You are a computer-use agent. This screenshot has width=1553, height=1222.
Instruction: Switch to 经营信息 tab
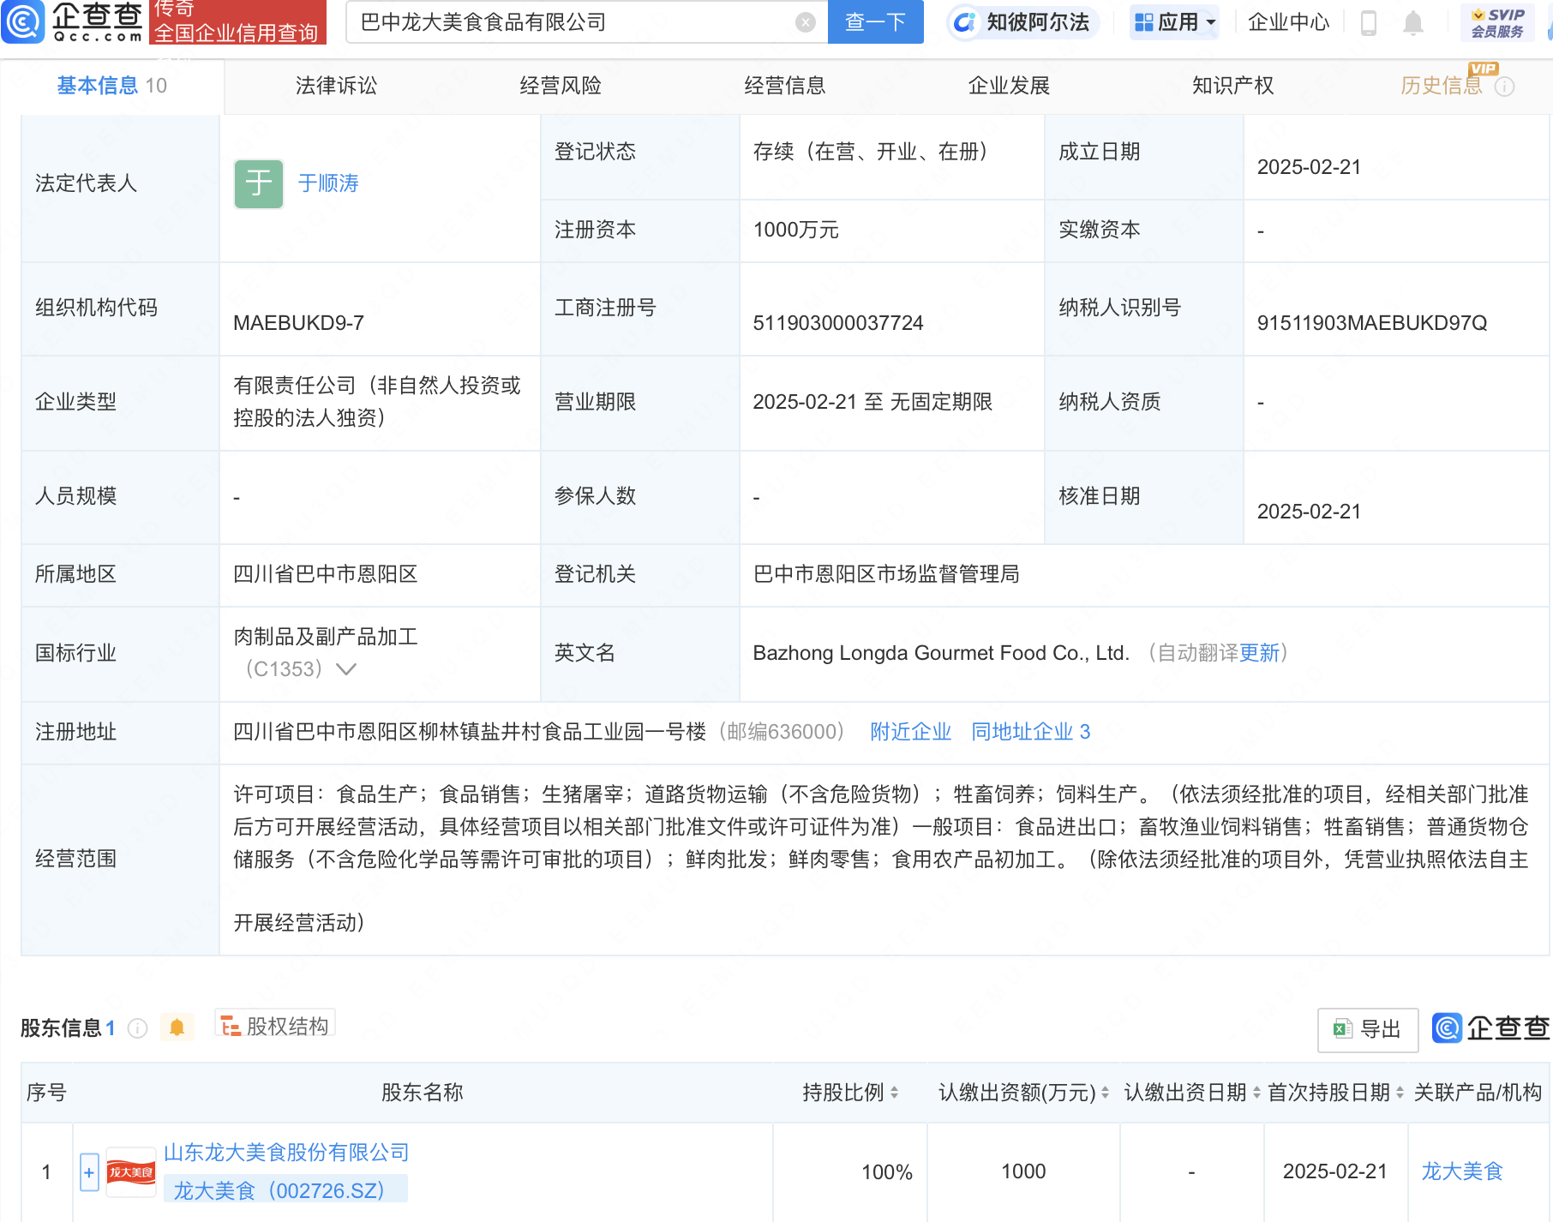[785, 86]
